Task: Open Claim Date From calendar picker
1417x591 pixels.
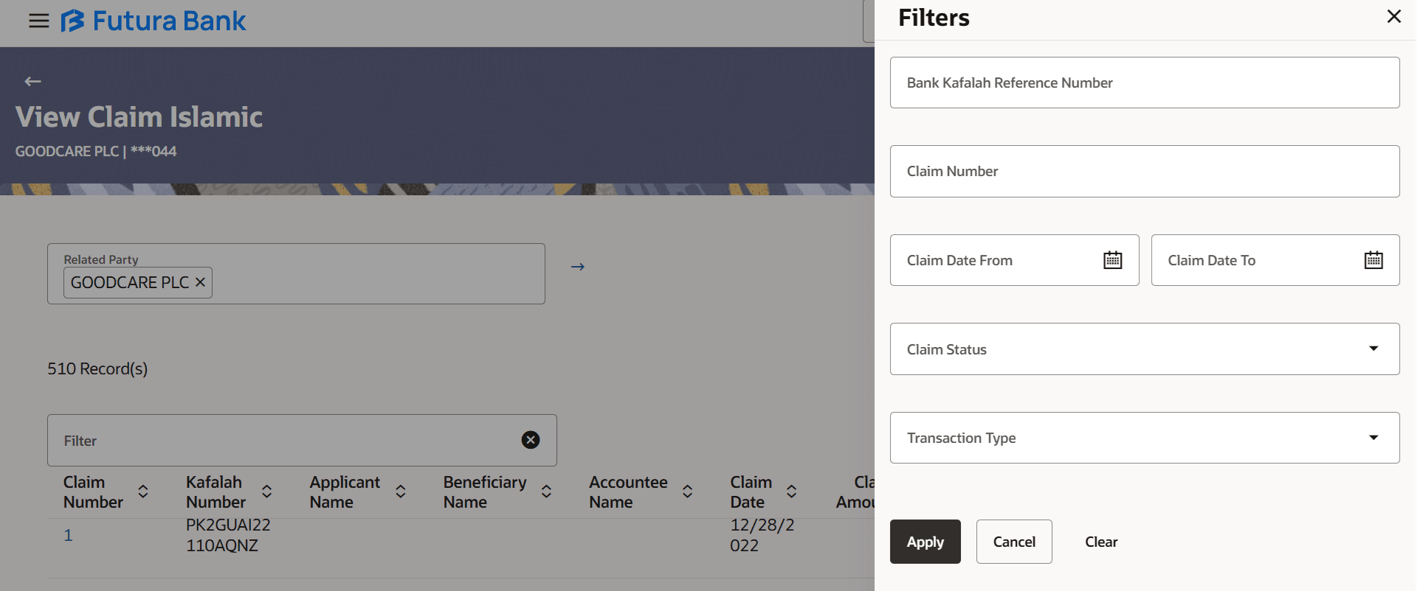Action: [x=1112, y=260]
